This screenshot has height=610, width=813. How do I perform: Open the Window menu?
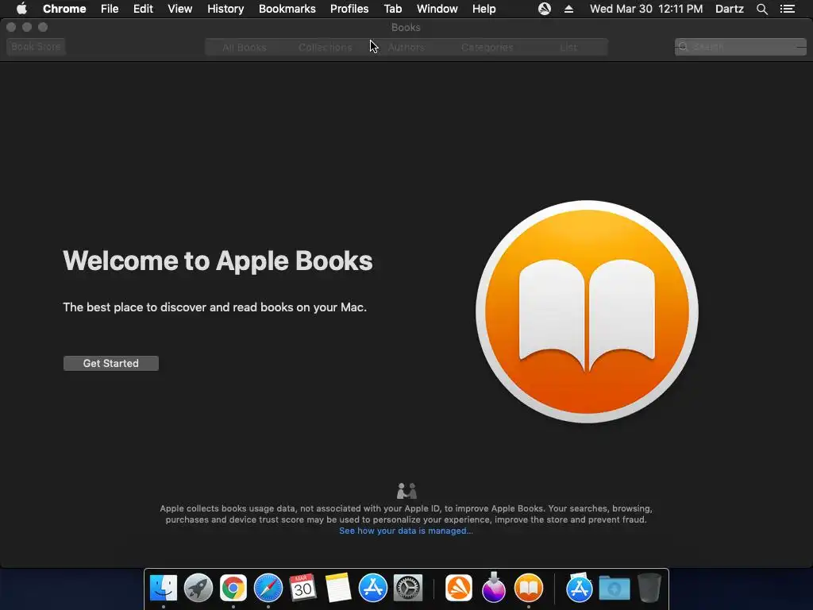coord(437,9)
